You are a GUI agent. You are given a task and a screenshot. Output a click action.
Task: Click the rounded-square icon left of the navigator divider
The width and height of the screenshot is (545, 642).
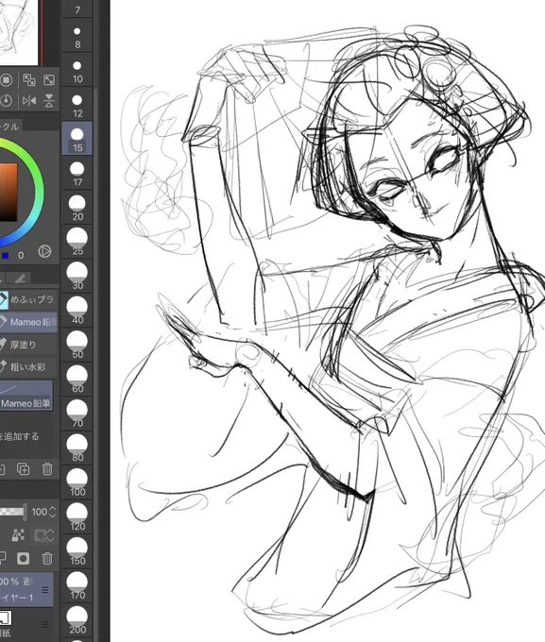click(x=7, y=80)
